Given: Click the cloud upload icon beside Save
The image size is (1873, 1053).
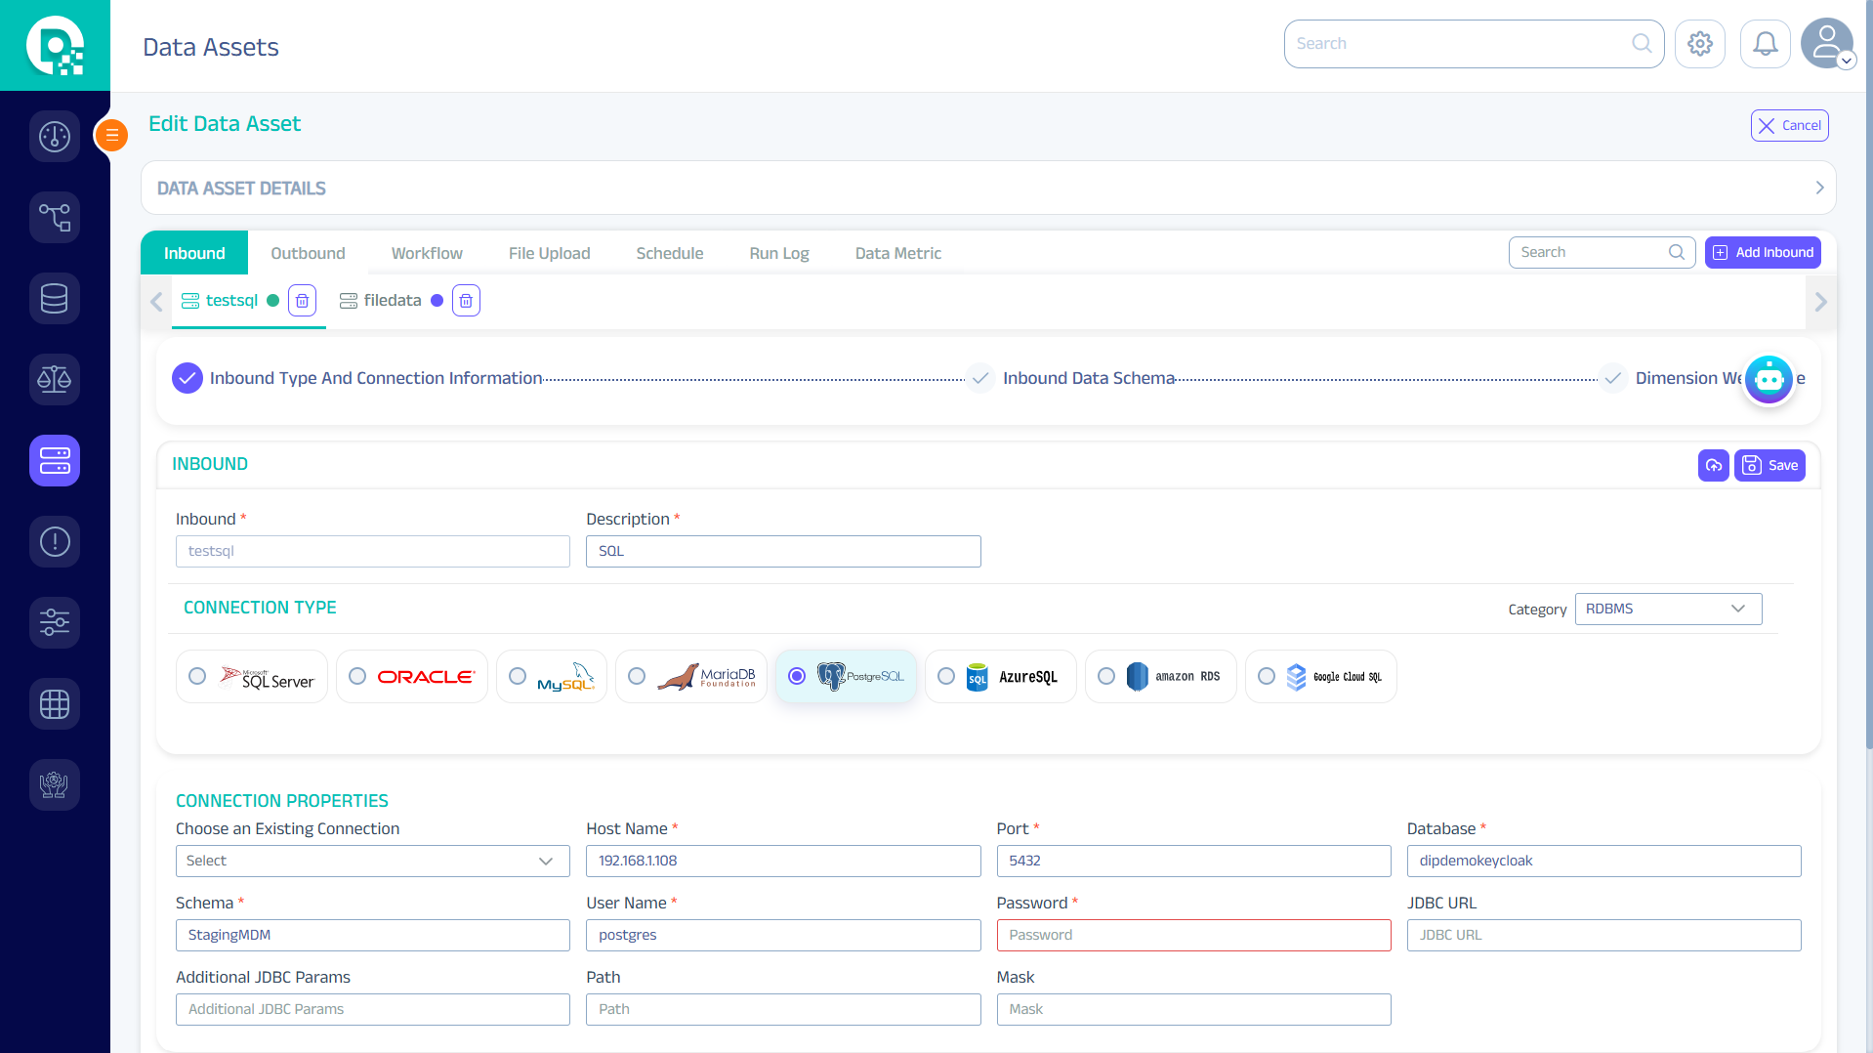Looking at the screenshot, I should coord(1713,466).
